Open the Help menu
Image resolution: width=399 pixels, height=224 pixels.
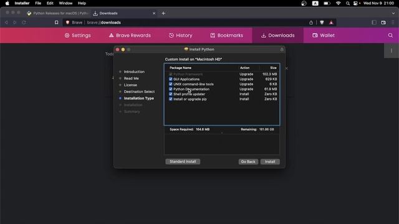pos(82,3)
